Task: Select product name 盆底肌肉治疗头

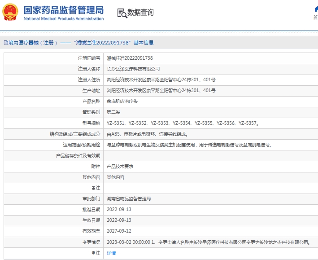Action: [x=122, y=101]
